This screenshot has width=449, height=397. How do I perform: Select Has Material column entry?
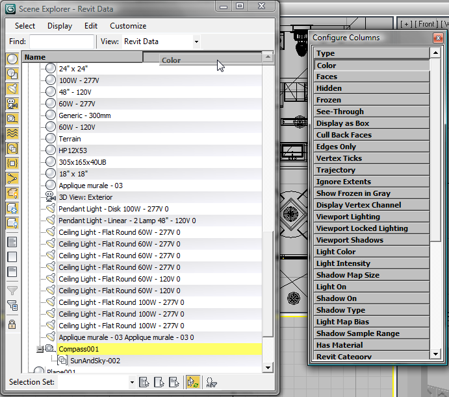pyautogui.click(x=372, y=345)
